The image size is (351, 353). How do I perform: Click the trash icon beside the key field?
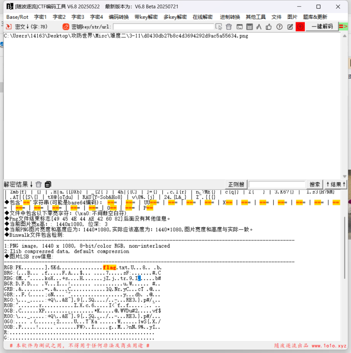tap(229, 27)
